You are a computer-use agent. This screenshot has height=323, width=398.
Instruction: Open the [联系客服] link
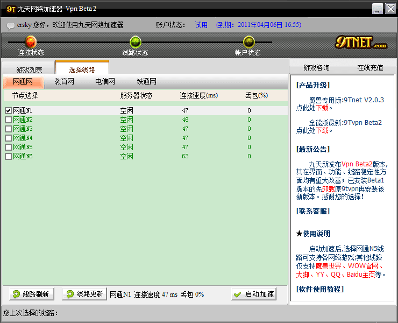(x=313, y=211)
